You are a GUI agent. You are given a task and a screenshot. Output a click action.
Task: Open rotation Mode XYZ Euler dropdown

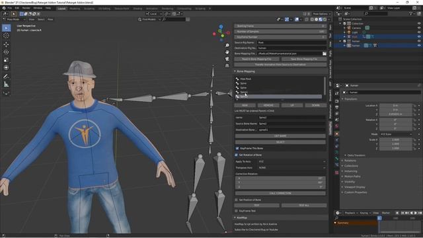point(396,134)
